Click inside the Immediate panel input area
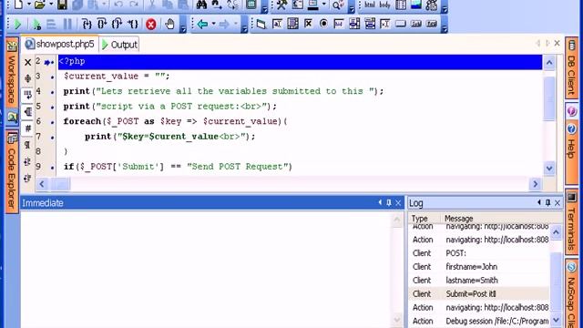This screenshot has height=328, width=583. coord(207,269)
